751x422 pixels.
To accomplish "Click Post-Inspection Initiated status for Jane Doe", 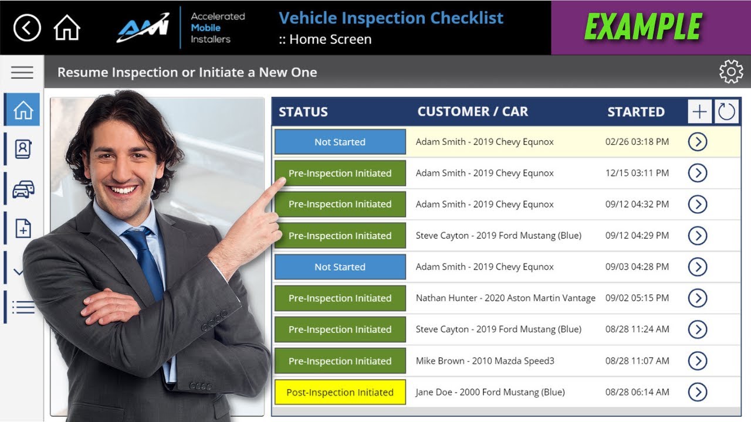I will coord(340,392).
